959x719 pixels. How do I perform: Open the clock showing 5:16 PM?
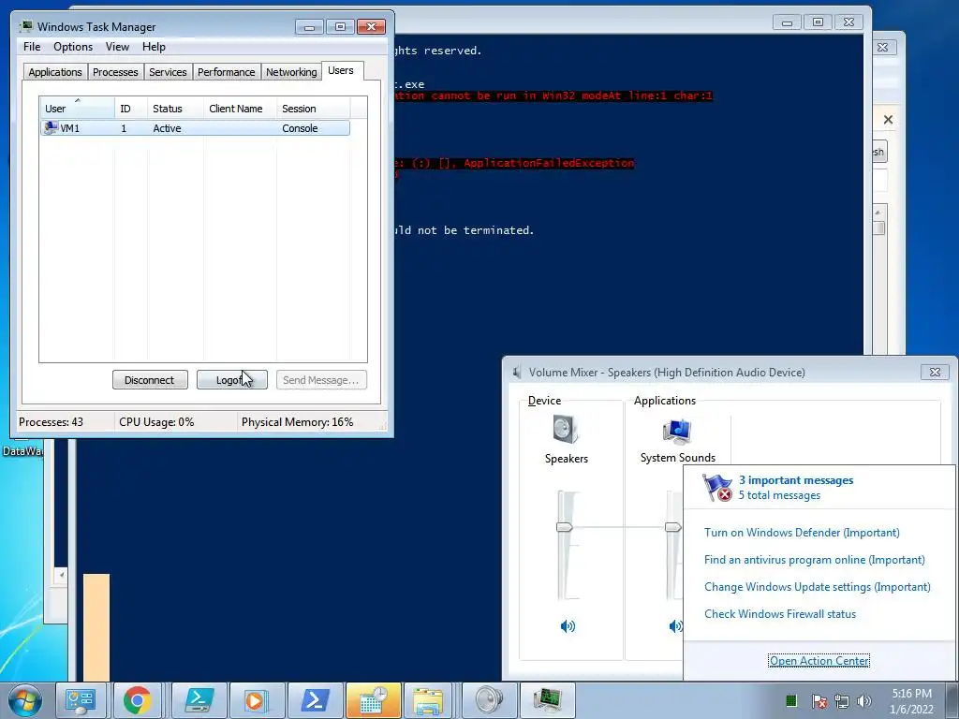tap(911, 701)
